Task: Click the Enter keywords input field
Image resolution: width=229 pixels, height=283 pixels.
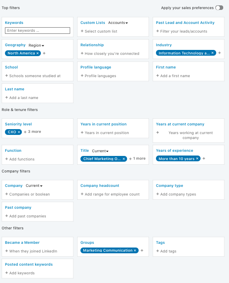Action: coord(38,31)
